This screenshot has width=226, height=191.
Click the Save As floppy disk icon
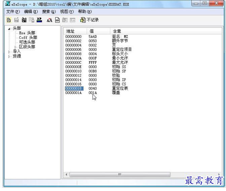coord(24,20)
